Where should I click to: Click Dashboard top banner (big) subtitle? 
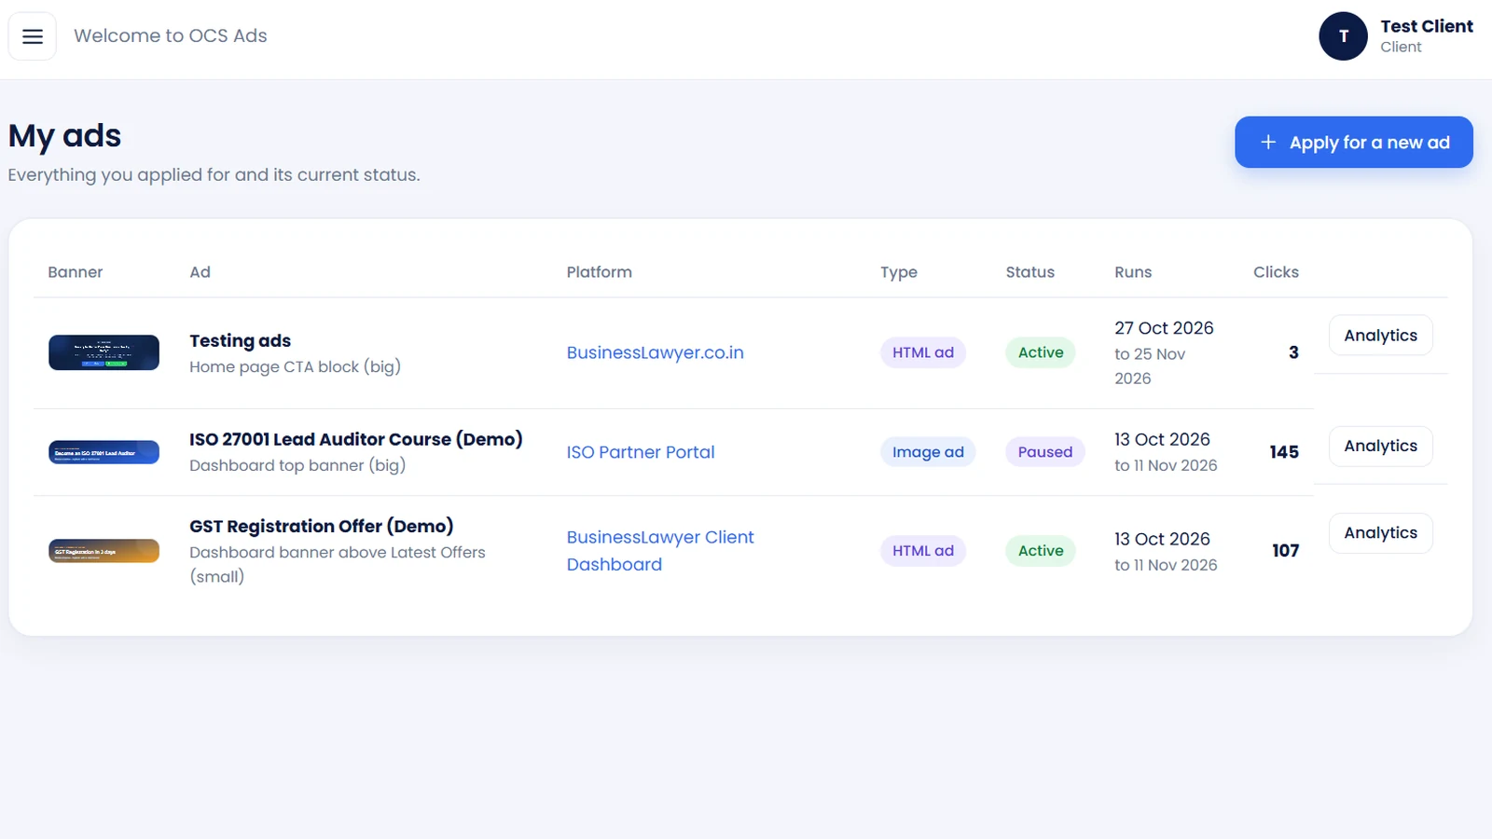(x=297, y=465)
